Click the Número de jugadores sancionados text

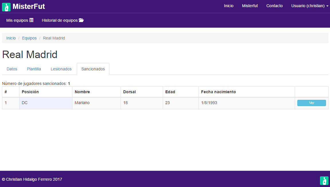pyautogui.click(x=36, y=83)
